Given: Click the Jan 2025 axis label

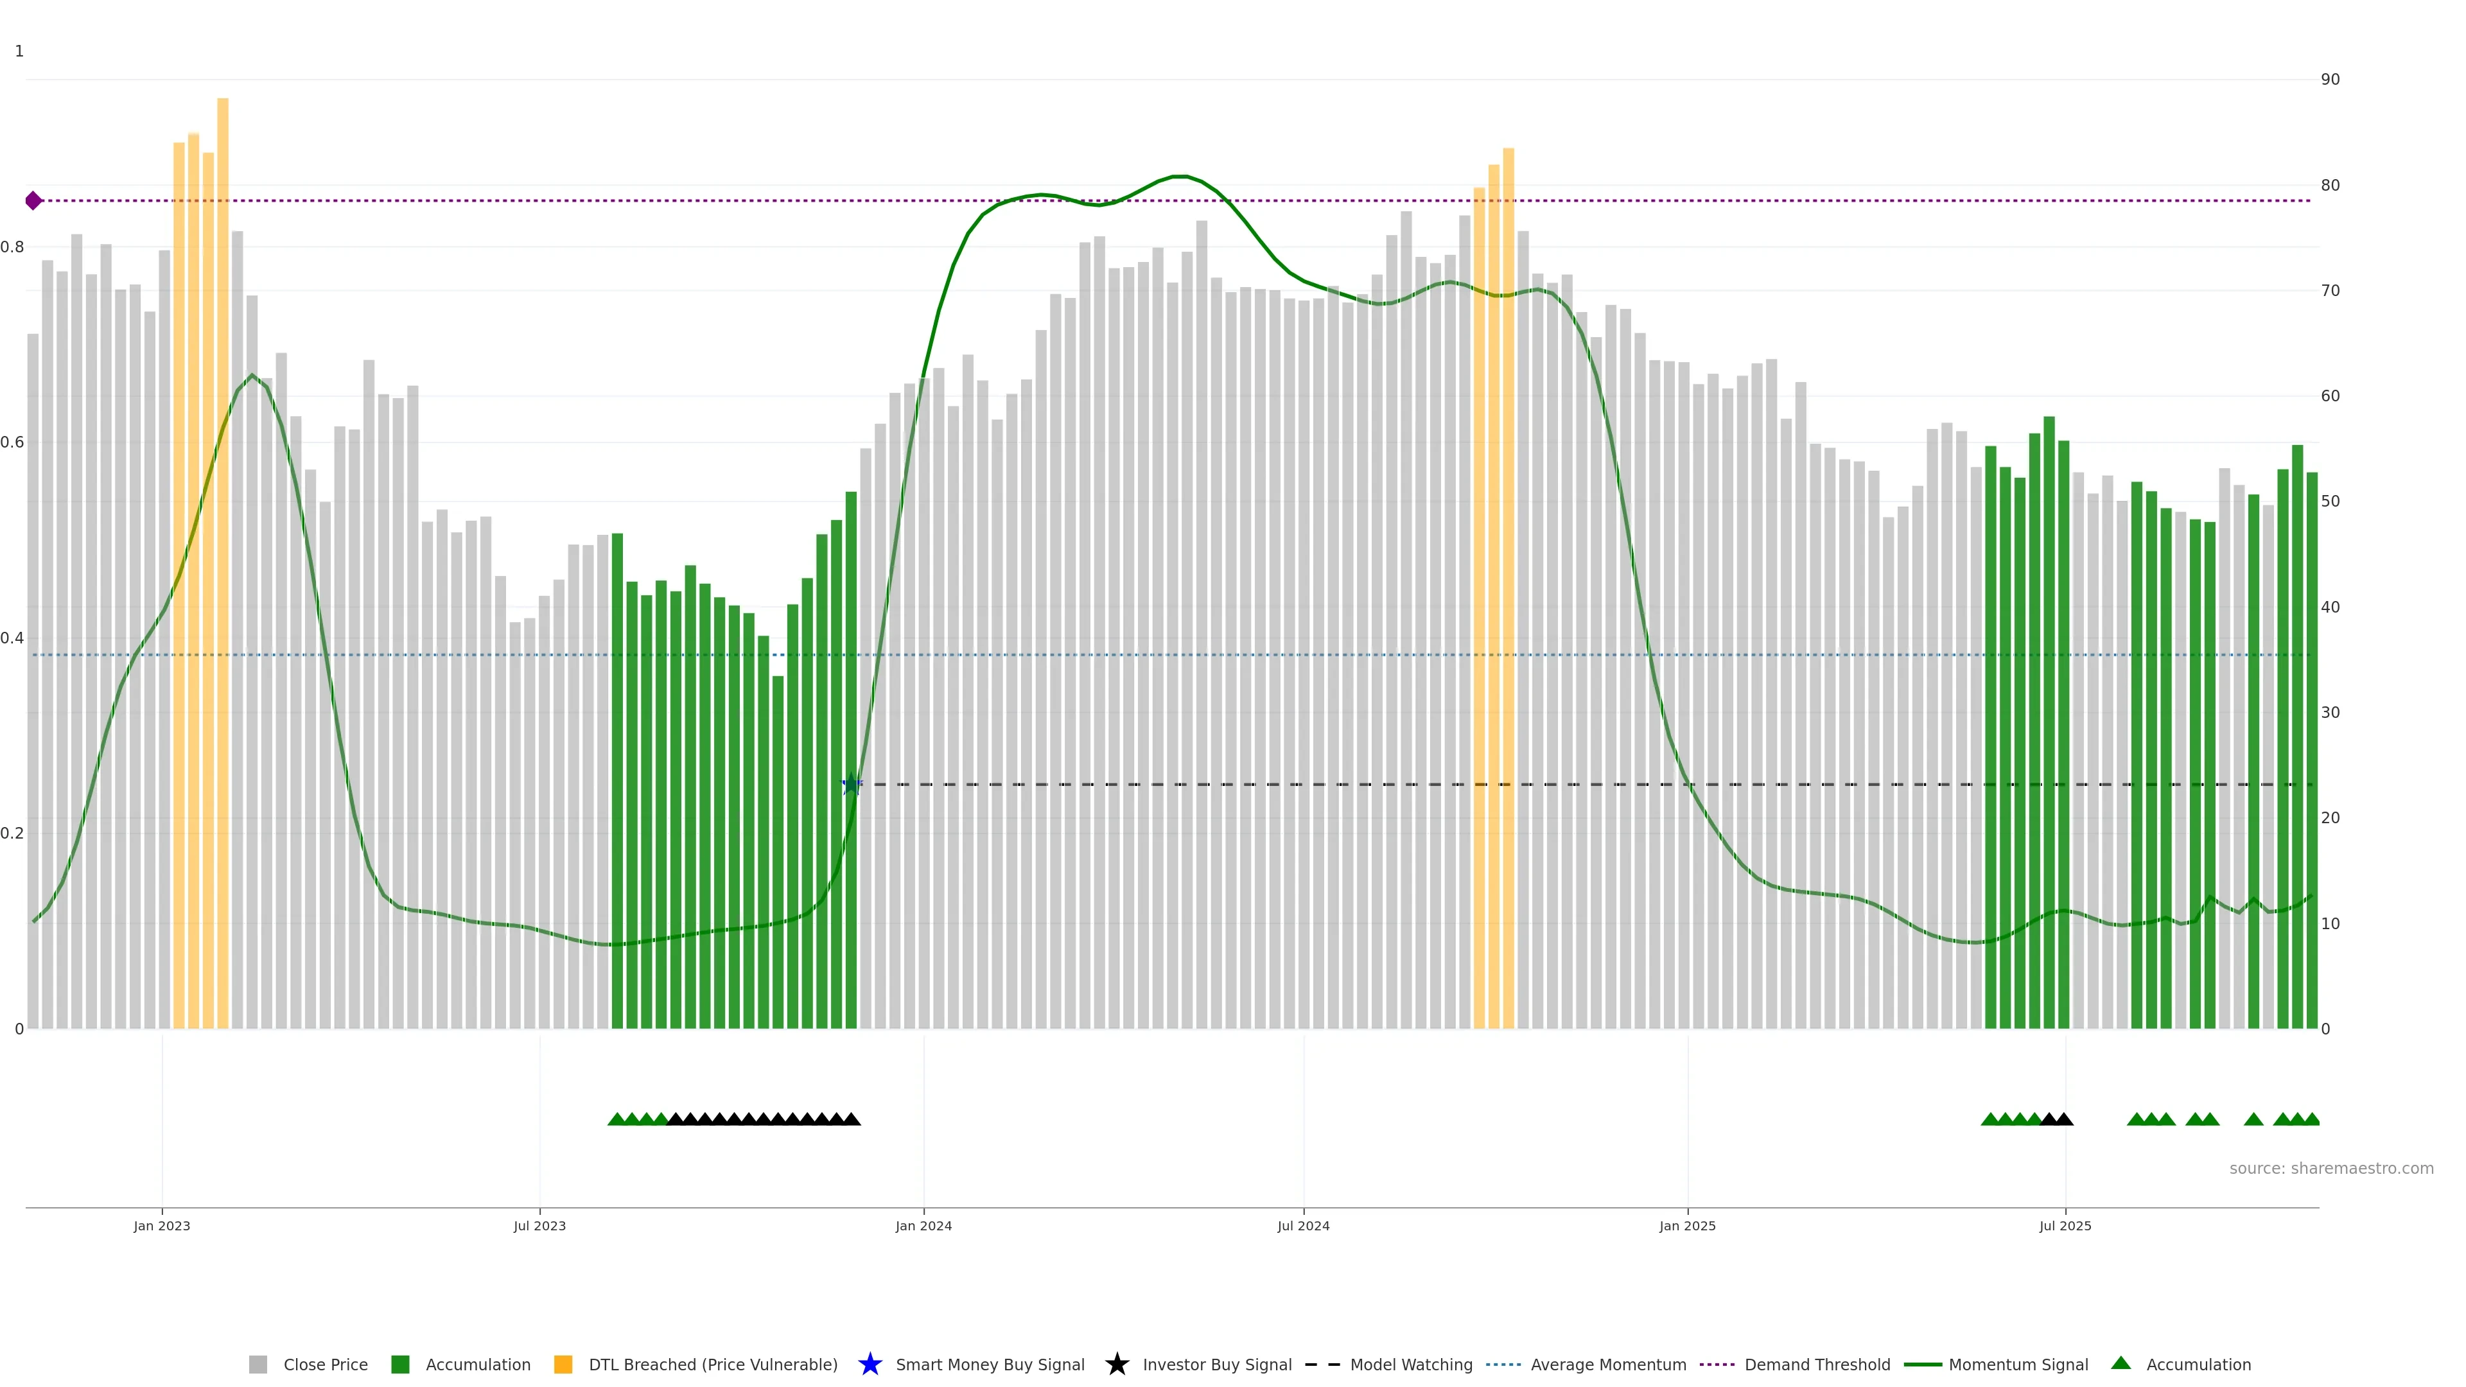Looking at the screenshot, I should click(1687, 1226).
